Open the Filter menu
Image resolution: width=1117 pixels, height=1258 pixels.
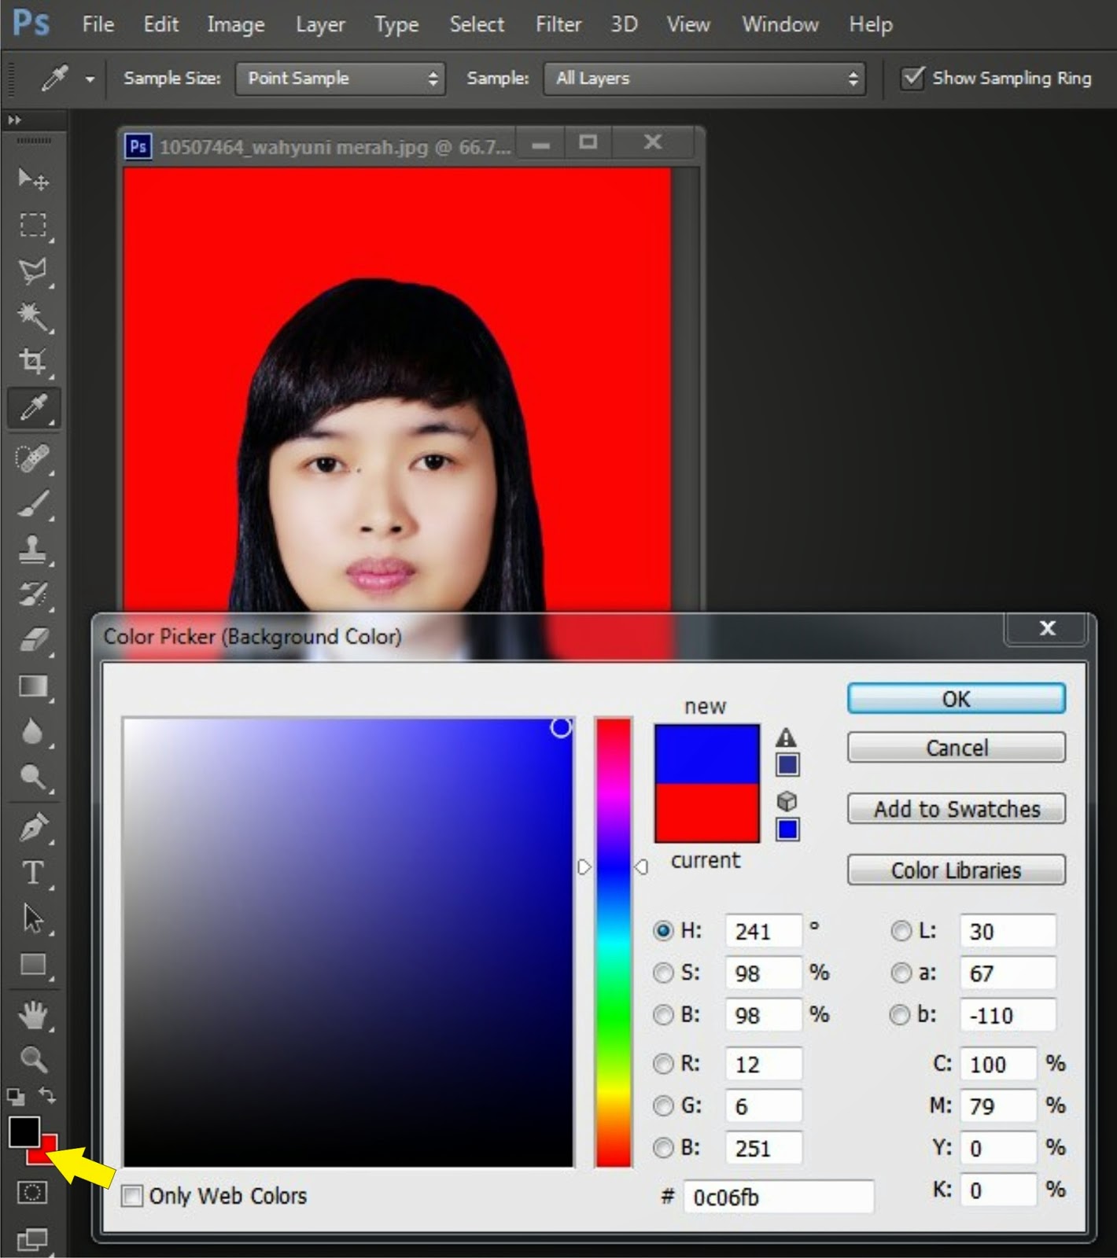(558, 25)
